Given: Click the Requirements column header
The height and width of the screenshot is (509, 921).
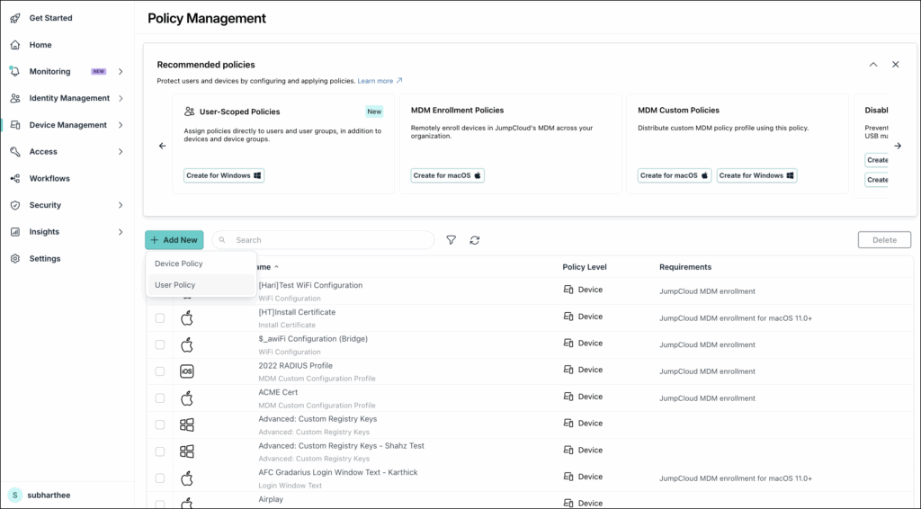Looking at the screenshot, I should [x=685, y=267].
